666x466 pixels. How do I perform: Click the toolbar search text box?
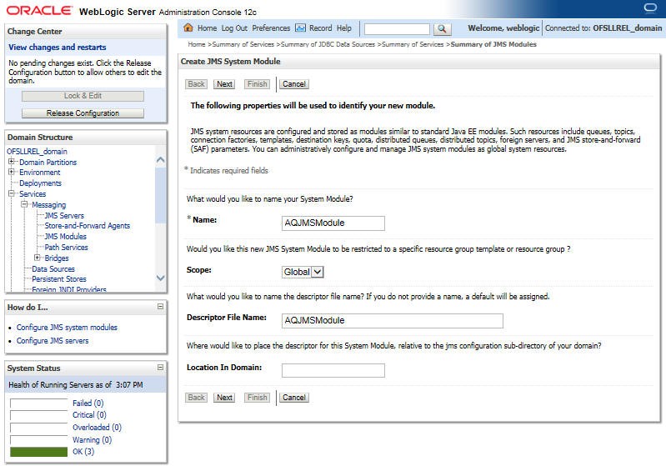[x=397, y=29]
